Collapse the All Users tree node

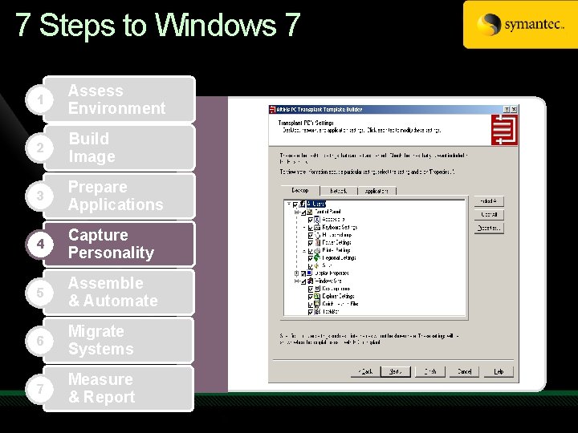click(x=289, y=204)
